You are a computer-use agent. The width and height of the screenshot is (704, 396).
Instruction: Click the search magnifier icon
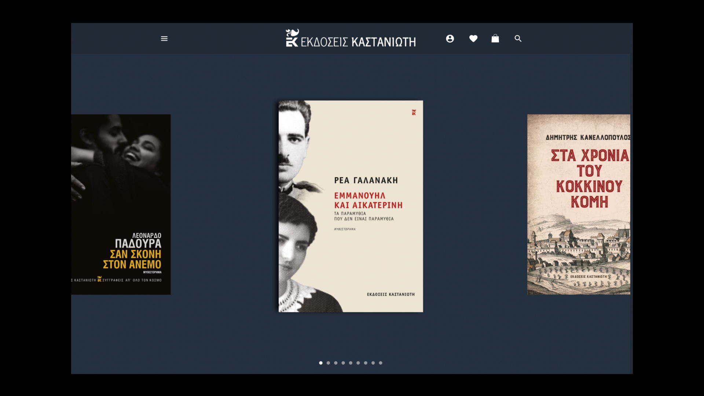tap(518, 38)
